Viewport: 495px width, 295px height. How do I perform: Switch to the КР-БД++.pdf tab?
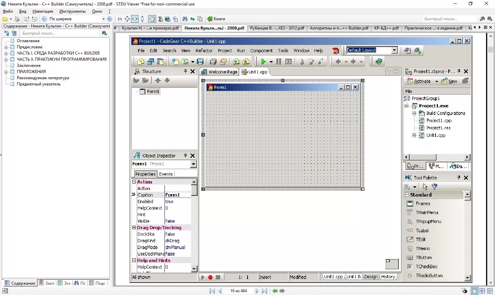[386, 28]
